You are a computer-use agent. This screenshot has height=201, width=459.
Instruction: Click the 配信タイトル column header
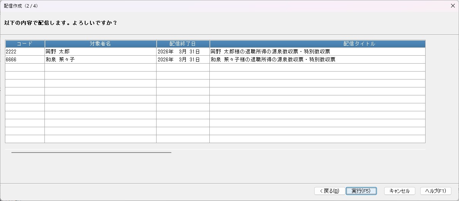point(317,44)
